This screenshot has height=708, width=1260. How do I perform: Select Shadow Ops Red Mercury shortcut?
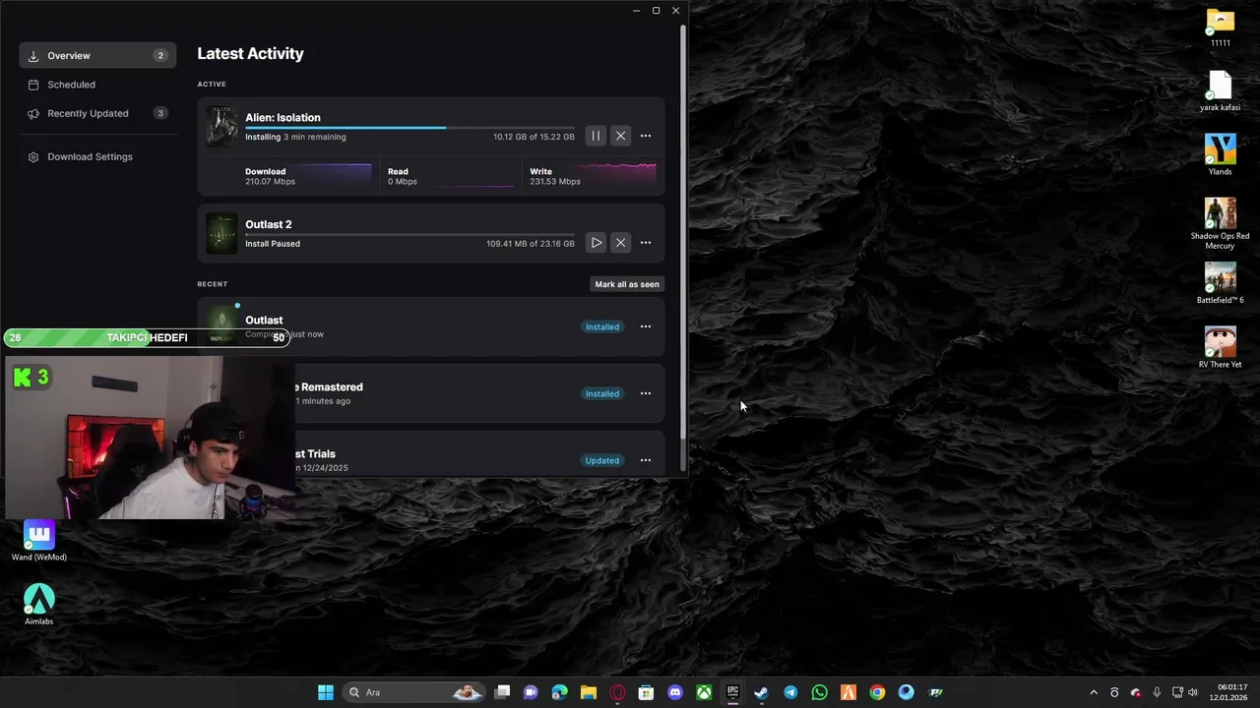tap(1220, 224)
